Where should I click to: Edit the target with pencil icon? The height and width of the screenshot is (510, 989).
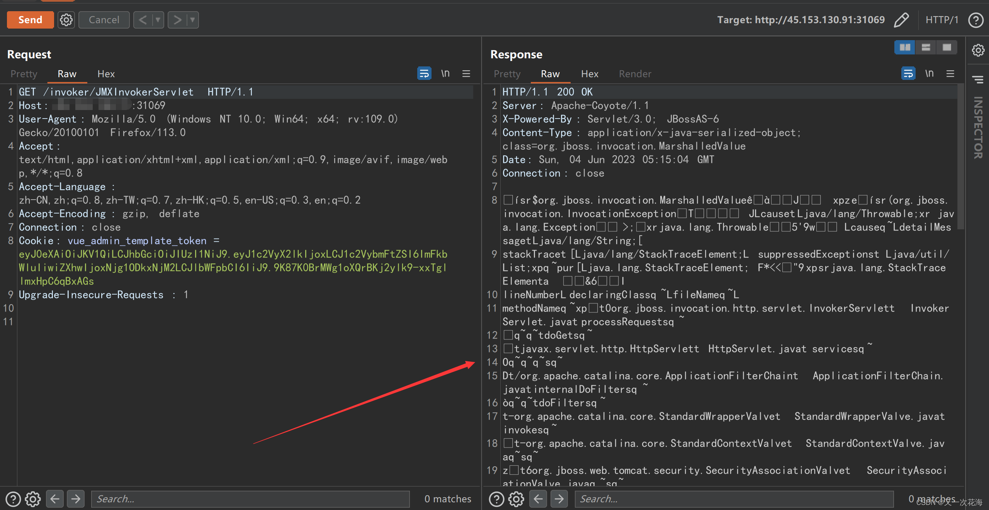[x=901, y=20]
